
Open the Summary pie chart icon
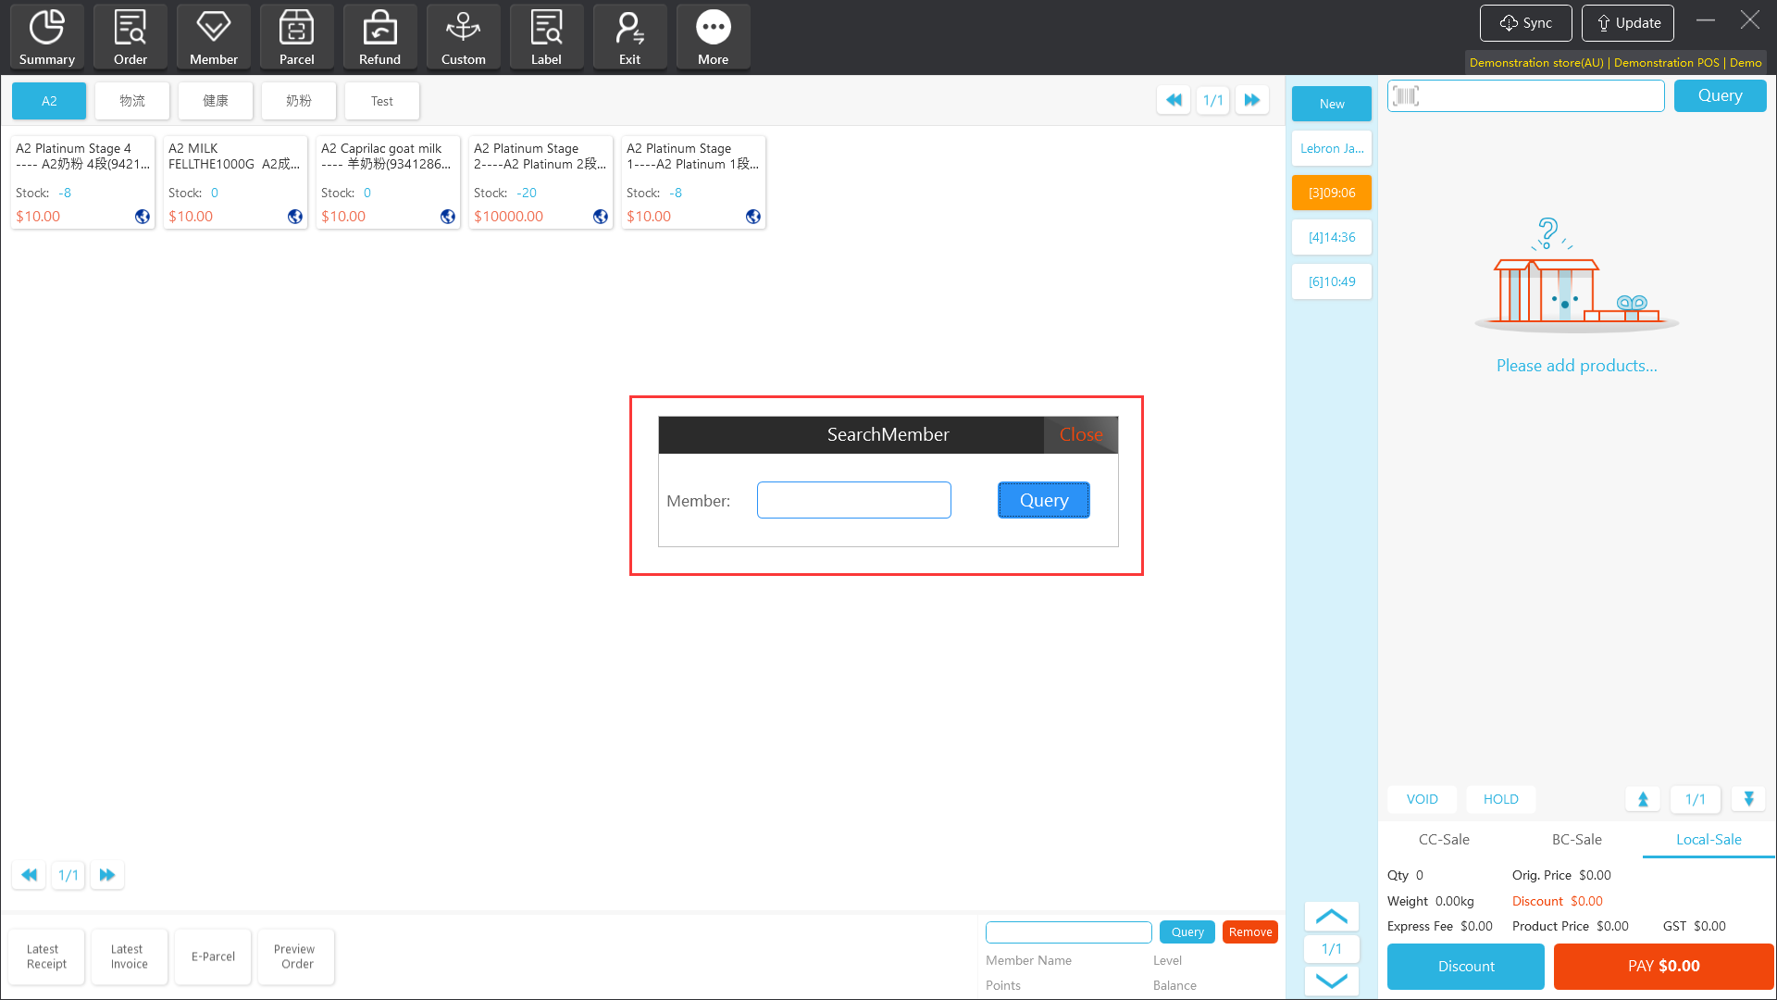[46, 37]
